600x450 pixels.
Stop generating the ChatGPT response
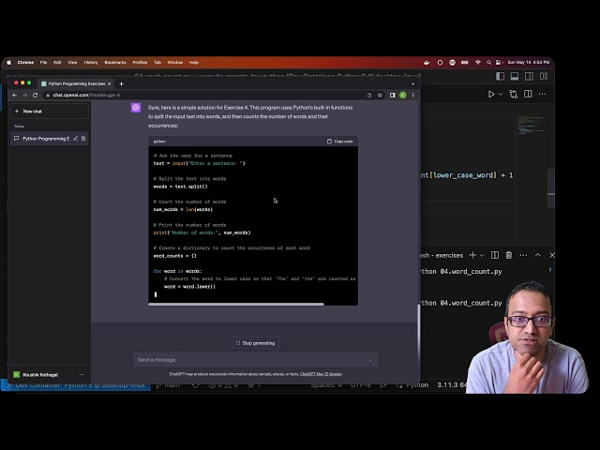tap(255, 343)
